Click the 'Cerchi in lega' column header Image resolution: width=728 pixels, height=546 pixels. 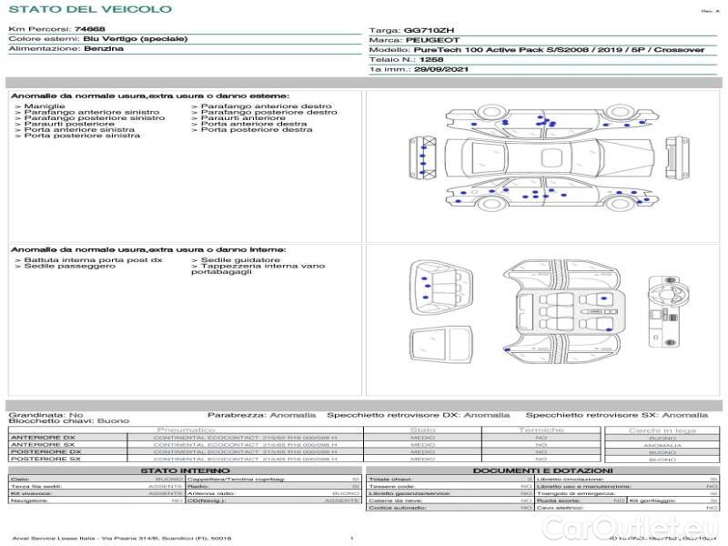point(662,430)
